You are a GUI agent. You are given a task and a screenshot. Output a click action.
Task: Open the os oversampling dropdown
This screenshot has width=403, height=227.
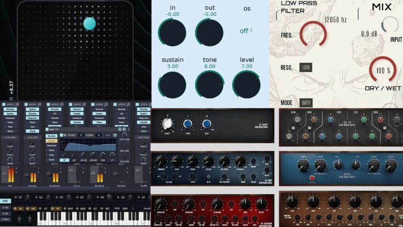[x=245, y=29]
